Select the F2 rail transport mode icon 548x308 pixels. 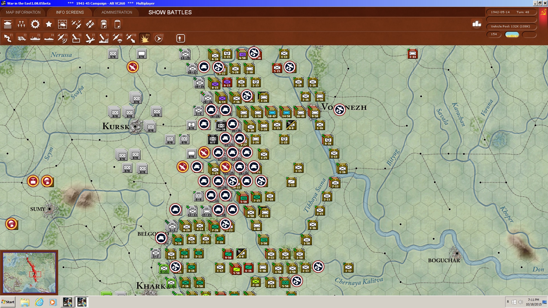point(21,38)
